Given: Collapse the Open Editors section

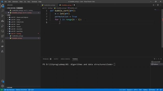Looking at the screenshot, I should point(6,8).
